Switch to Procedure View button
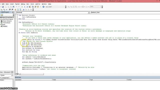The height and width of the screenshot is (90, 160). [16, 74]
